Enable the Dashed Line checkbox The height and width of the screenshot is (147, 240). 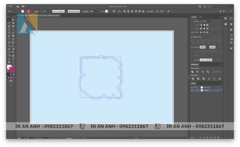click(192, 37)
